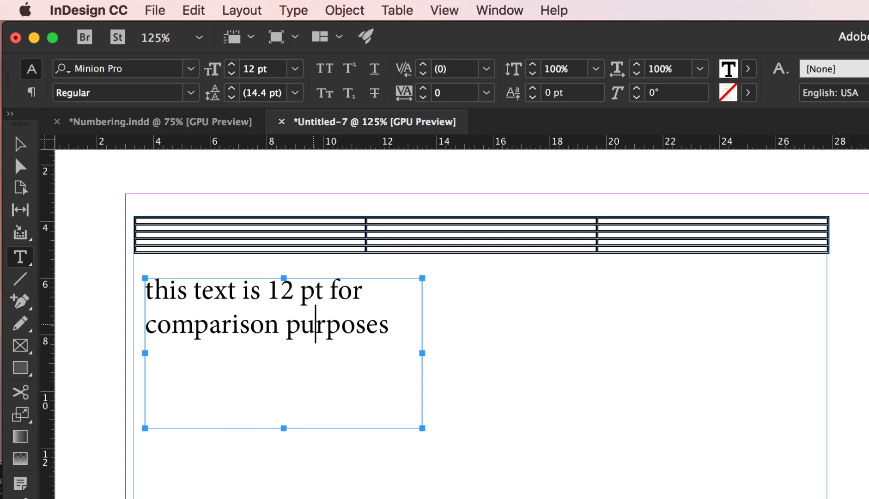Select the Gap tool
Viewport: 869px width, 499px height.
coord(20,210)
